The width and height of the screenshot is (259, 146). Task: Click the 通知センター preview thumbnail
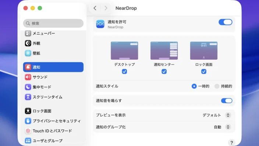[x=164, y=51]
